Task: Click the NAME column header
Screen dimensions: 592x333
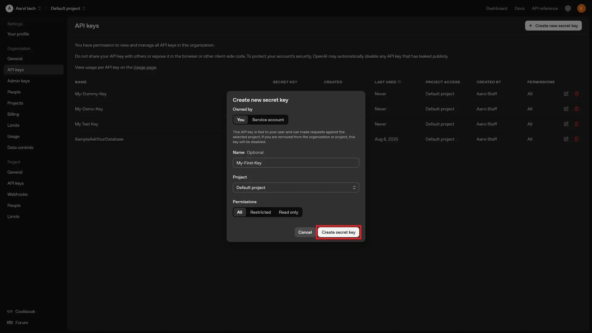Action: click(81, 82)
